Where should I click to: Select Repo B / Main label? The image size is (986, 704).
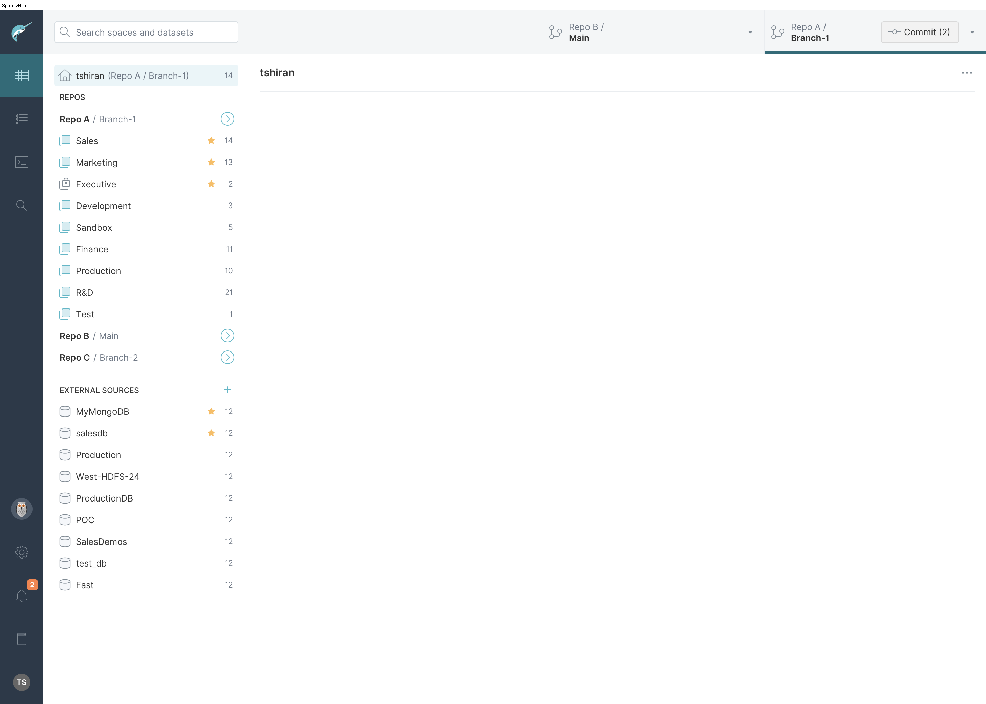tap(89, 336)
